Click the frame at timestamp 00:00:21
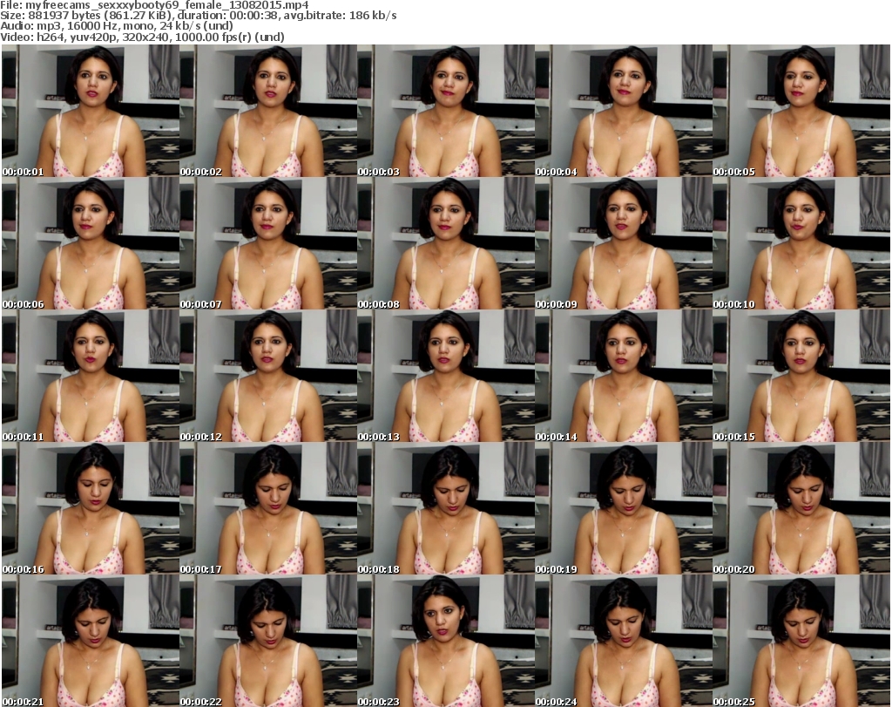 click(91, 641)
